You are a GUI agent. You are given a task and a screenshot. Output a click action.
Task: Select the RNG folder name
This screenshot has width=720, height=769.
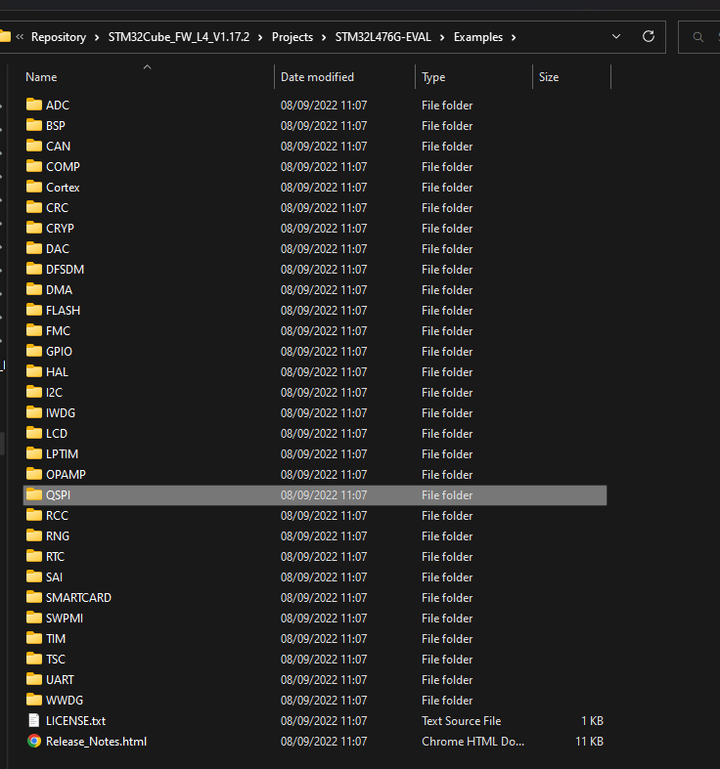(x=58, y=536)
